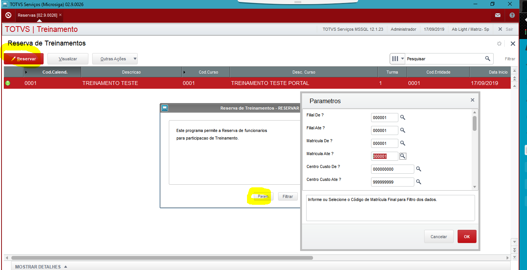Click the Cod.Entidade column header
Viewport: 527px width, 270px height.
click(x=438, y=72)
